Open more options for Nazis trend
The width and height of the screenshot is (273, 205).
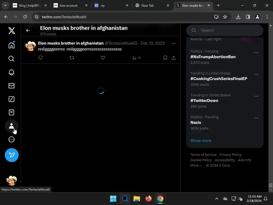[x=256, y=118]
